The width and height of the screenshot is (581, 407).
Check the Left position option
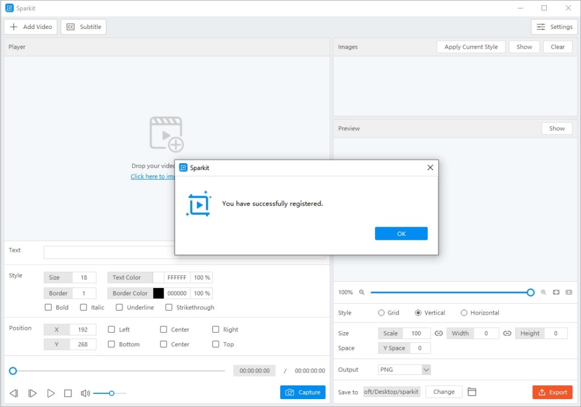[x=111, y=329]
